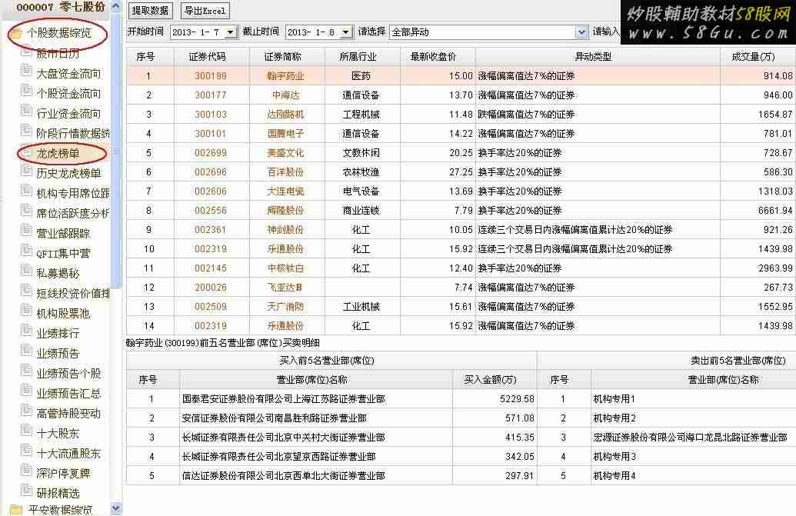
Task: Expand 平安数据综览 folder in sidebar
Action: (x=60, y=509)
